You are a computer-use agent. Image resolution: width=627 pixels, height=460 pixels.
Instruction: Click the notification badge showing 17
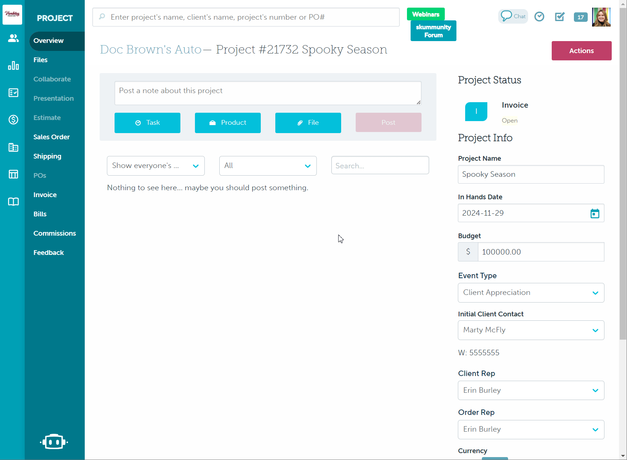click(580, 17)
